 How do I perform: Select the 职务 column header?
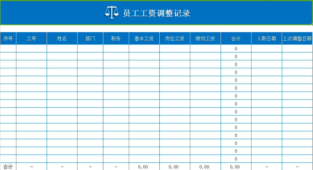click(x=116, y=38)
